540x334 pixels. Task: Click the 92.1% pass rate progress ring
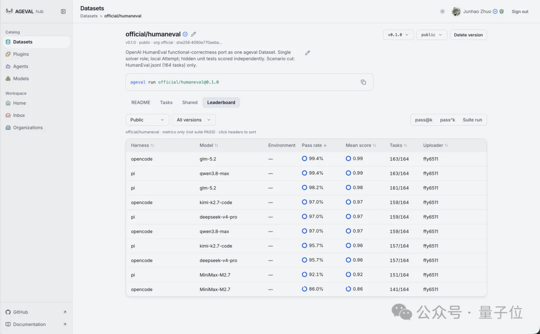coord(304,275)
